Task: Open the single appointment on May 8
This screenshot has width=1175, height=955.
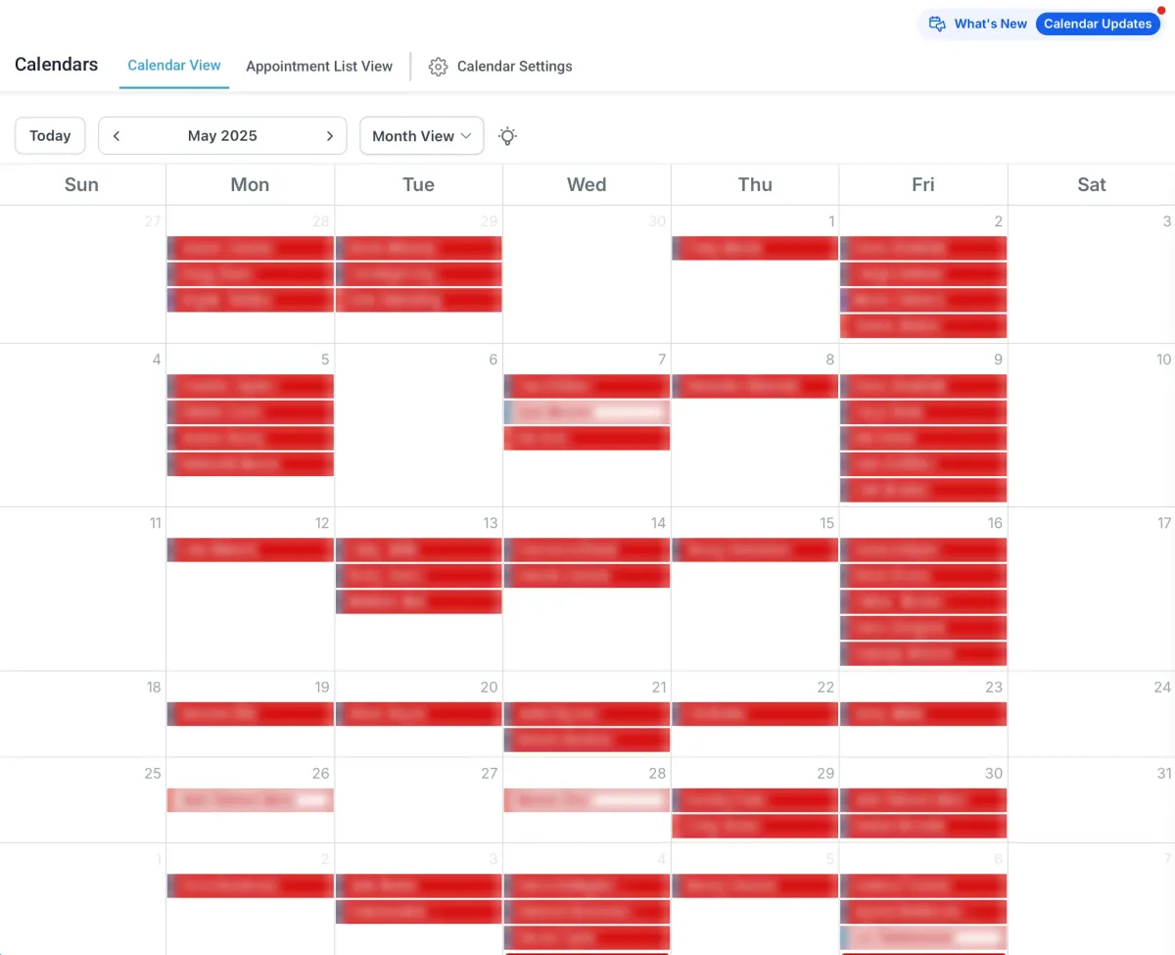Action: click(755, 386)
